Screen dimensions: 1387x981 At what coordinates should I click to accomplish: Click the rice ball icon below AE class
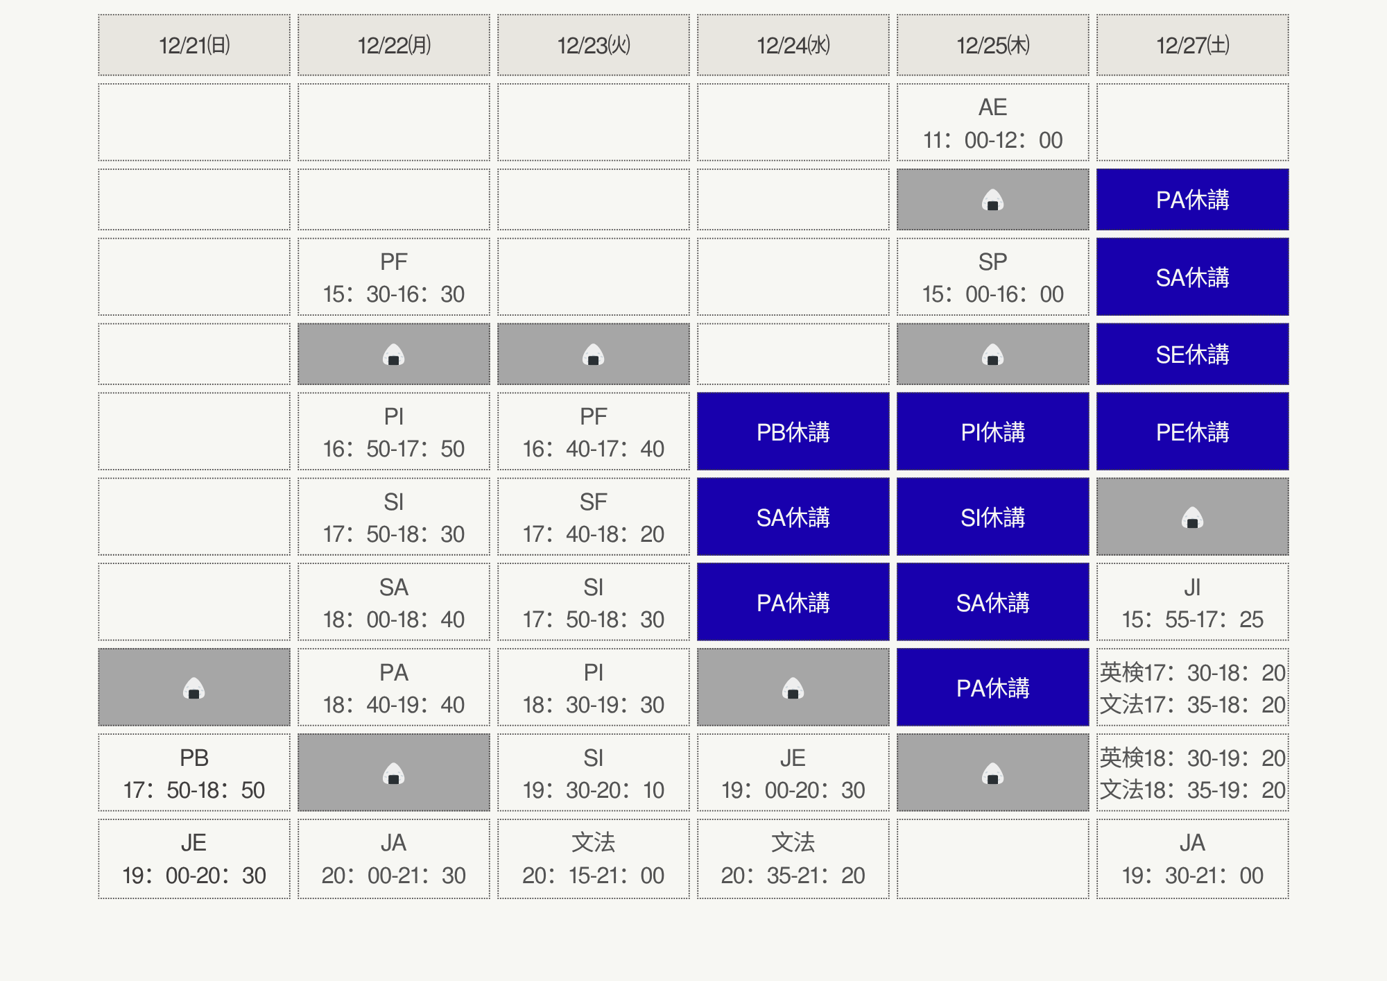point(992,201)
